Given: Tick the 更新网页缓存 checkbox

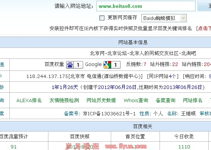Looking at the screenshot, I should pyautogui.click(x=102, y=18).
